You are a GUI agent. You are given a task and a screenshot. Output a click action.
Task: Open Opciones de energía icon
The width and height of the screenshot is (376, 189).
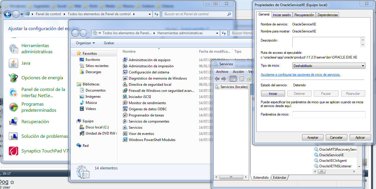coord(13,78)
